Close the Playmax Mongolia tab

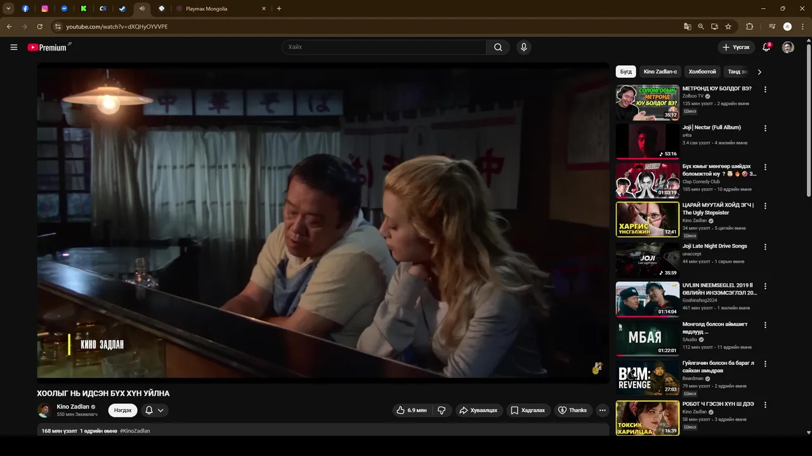(263, 9)
